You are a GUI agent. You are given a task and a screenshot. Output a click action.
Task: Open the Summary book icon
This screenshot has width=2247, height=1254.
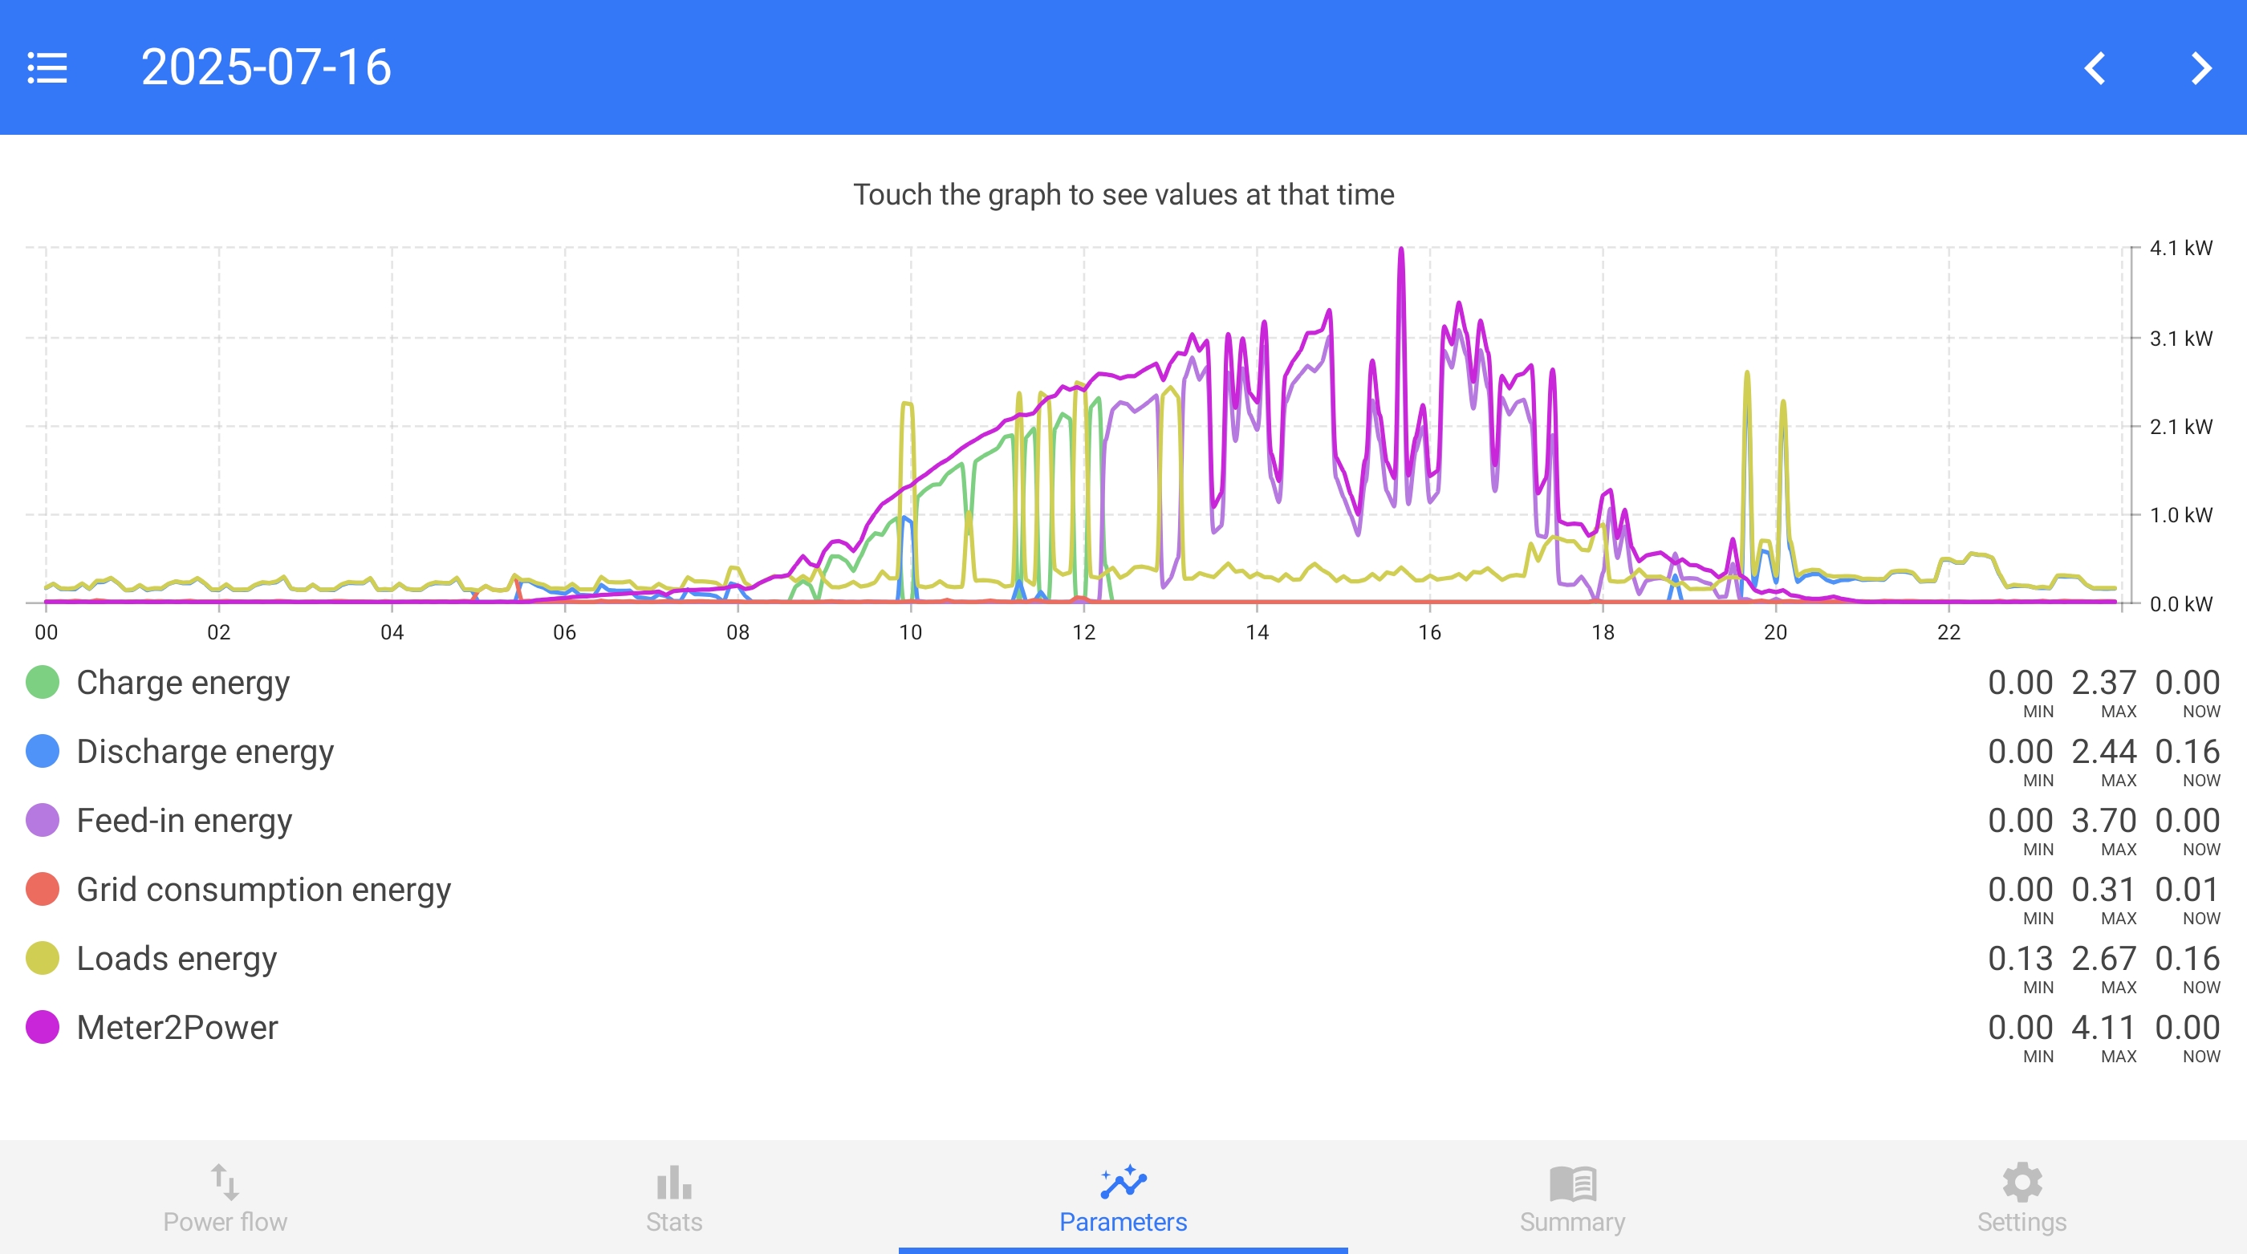[x=1572, y=1183]
